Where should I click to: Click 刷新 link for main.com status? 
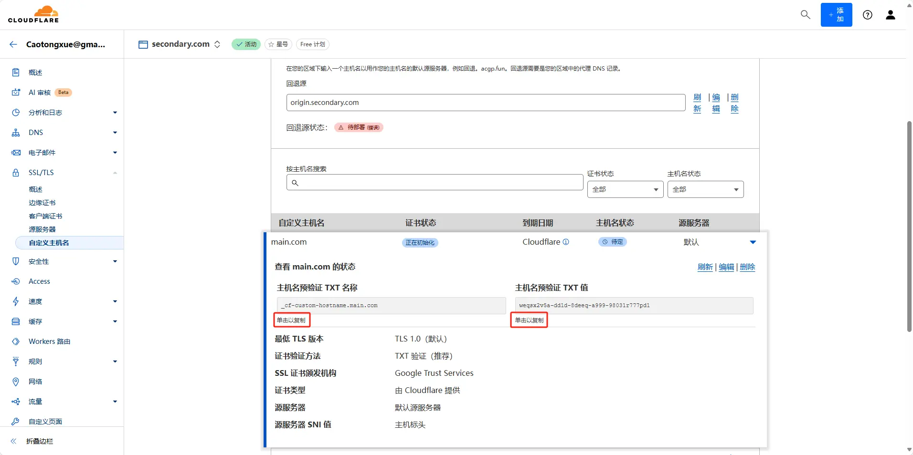pos(705,267)
